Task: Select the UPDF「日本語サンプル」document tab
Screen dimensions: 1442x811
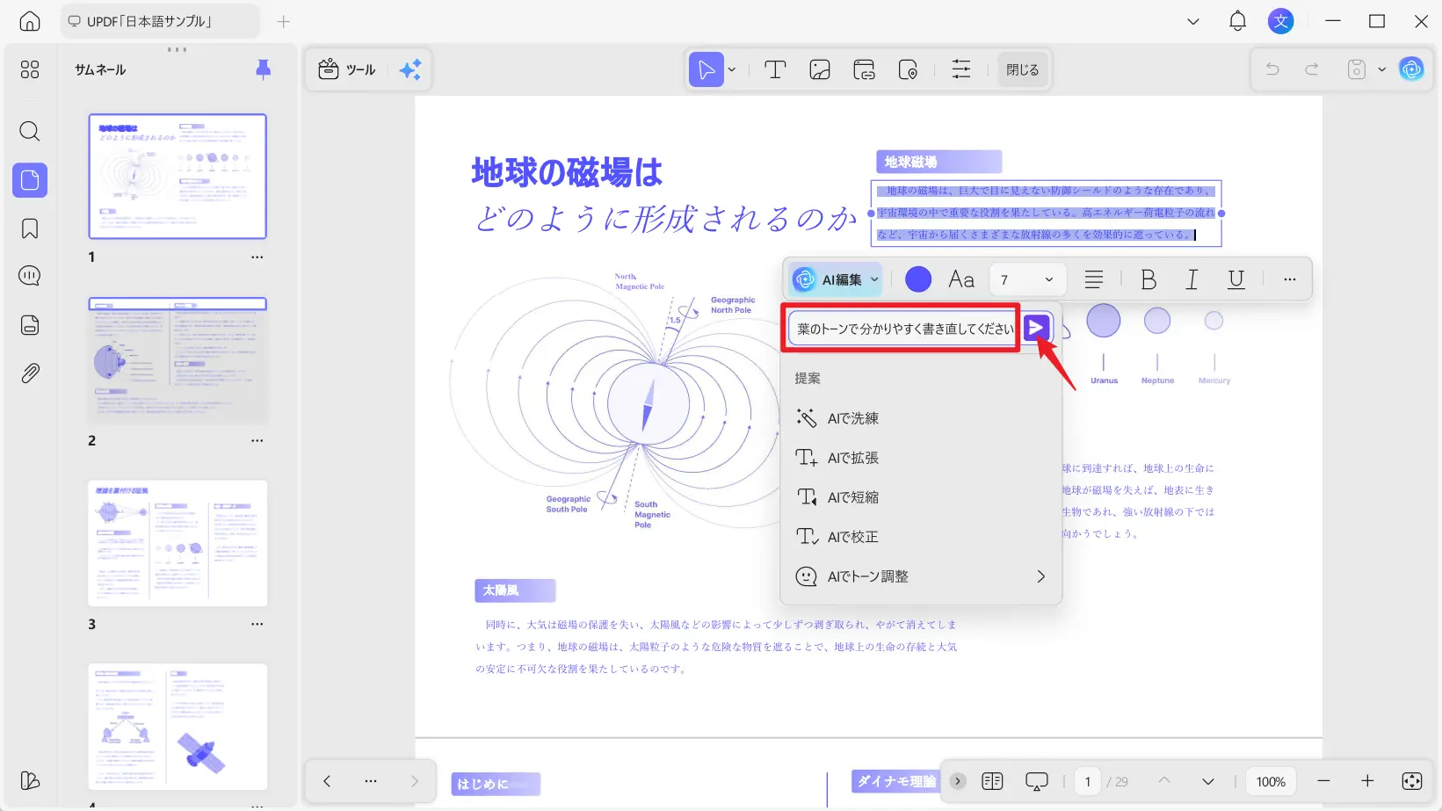Action: pos(159,20)
